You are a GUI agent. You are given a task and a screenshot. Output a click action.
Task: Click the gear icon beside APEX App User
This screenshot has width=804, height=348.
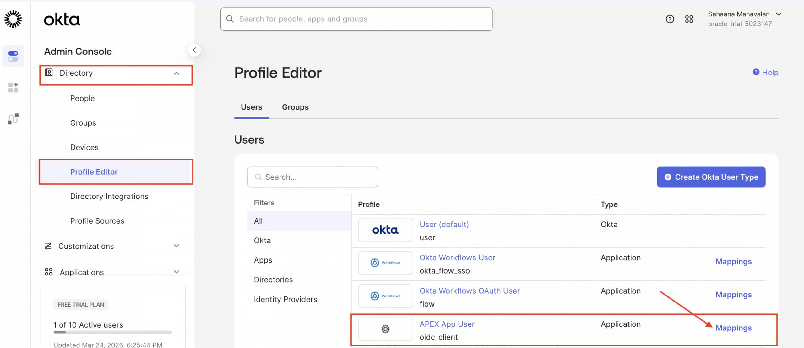point(385,329)
